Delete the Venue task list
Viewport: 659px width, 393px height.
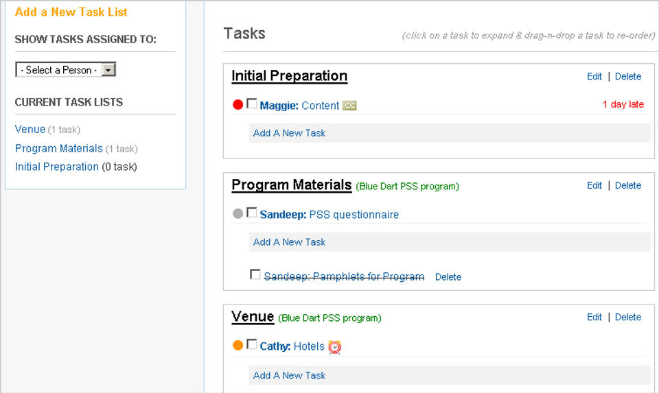[628, 318]
